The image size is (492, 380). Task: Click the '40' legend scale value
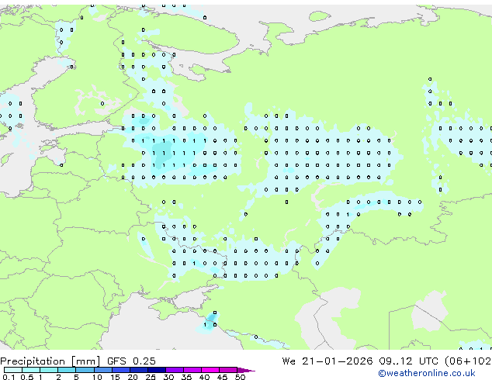tap(204, 377)
